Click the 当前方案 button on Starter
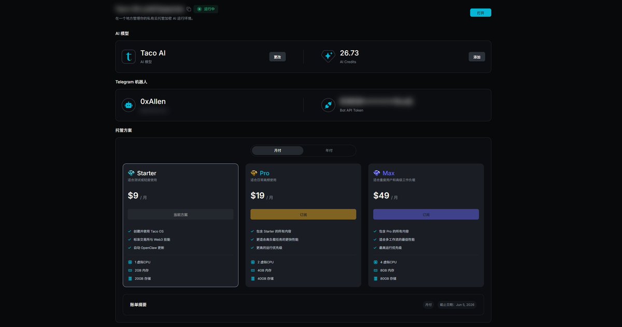The image size is (622, 327). coord(180,215)
